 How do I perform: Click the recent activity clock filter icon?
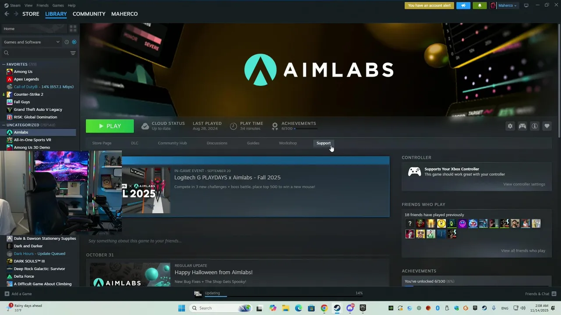point(67,42)
